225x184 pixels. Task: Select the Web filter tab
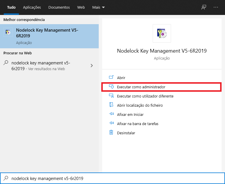coord(81,7)
